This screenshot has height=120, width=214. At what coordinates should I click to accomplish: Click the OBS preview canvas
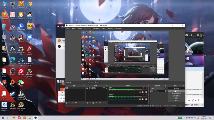click(125, 55)
